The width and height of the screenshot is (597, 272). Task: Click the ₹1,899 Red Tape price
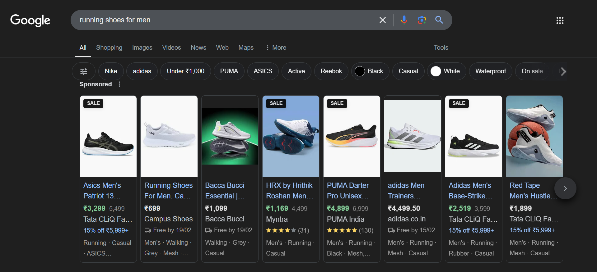(x=521, y=208)
